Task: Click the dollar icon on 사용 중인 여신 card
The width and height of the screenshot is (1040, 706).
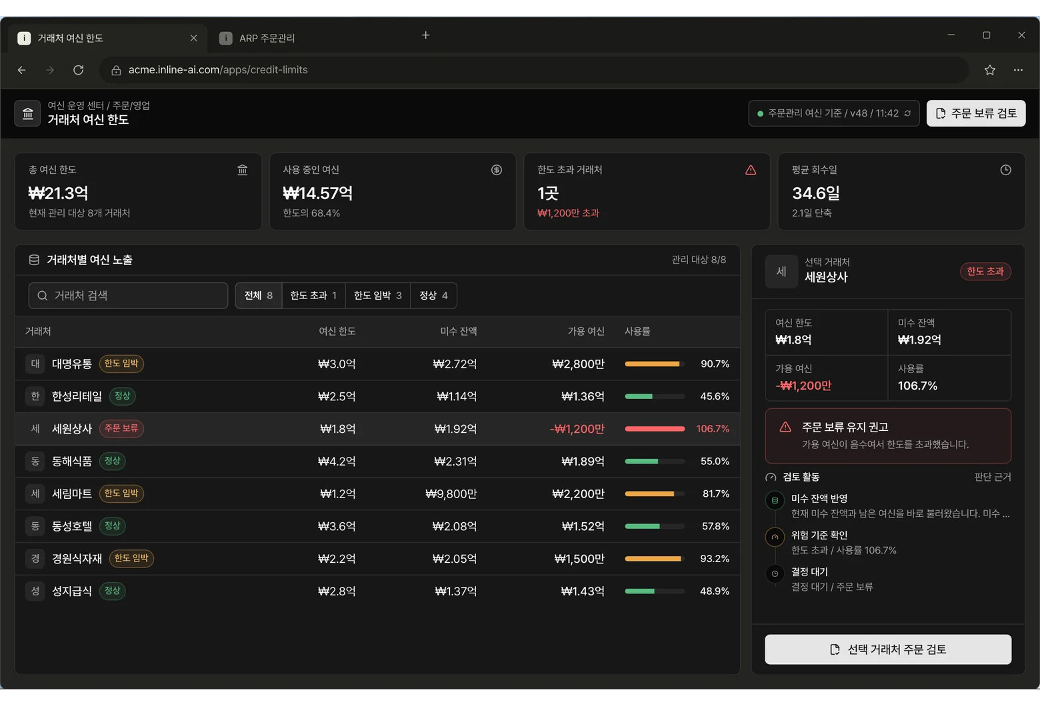Action: tap(497, 170)
